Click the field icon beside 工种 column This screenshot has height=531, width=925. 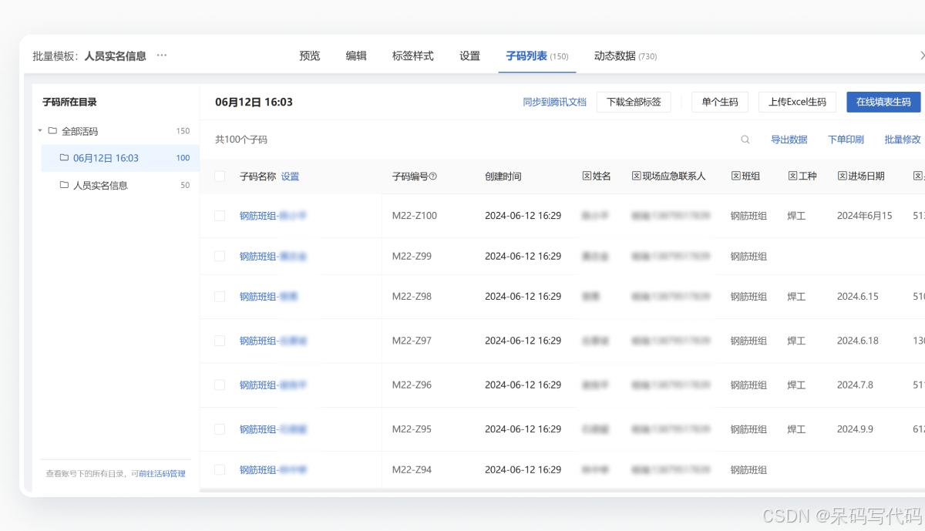pos(792,176)
